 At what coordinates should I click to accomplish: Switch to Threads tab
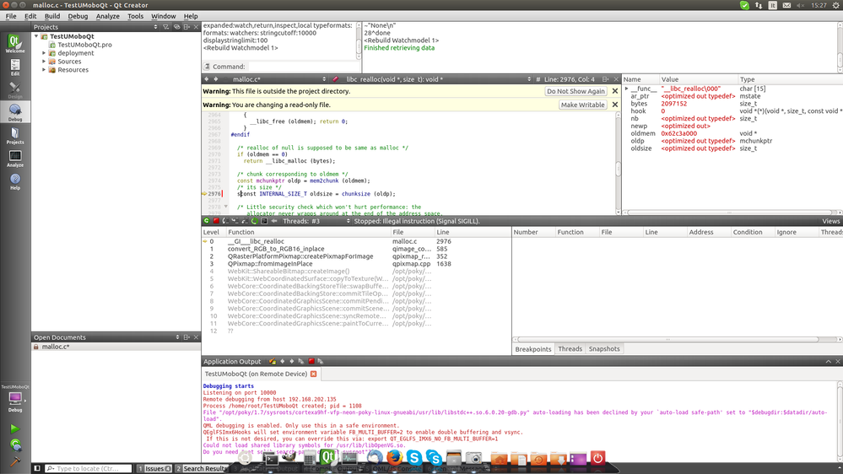pos(570,349)
